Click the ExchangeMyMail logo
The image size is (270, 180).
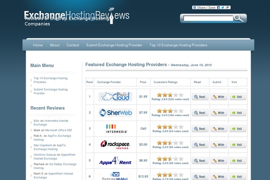[x=115, y=176]
